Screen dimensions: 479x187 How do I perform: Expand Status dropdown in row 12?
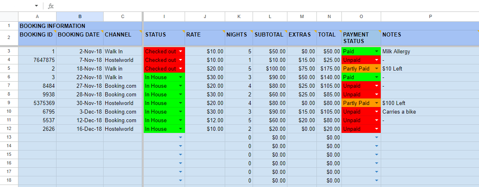coord(181,129)
